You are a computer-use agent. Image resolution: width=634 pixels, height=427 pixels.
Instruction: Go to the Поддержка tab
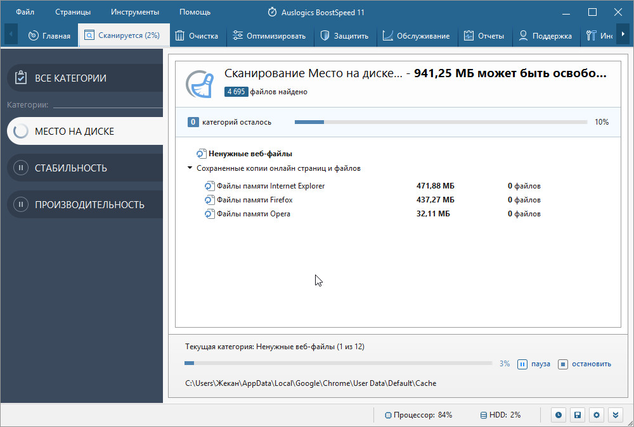click(545, 36)
